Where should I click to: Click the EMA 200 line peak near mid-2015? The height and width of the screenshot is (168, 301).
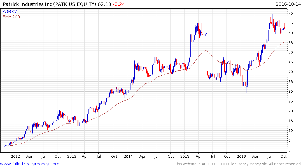tap(206, 50)
